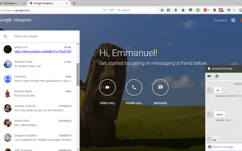
Task: Focus the hangouts.google.com address bar
Action: [x=51, y=10]
